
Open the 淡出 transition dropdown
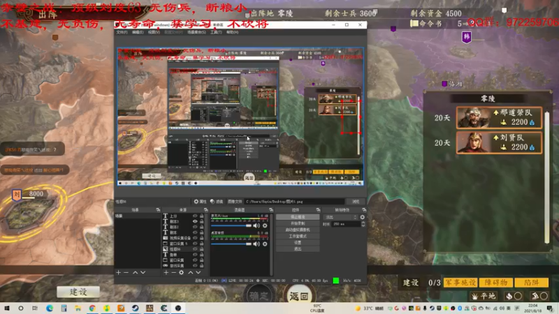pos(340,217)
